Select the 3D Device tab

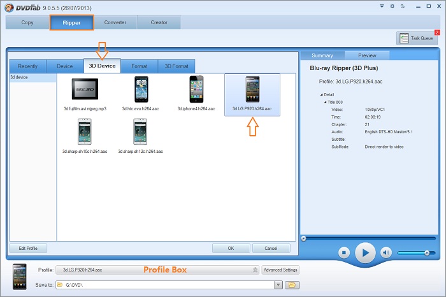tap(102, 66)
